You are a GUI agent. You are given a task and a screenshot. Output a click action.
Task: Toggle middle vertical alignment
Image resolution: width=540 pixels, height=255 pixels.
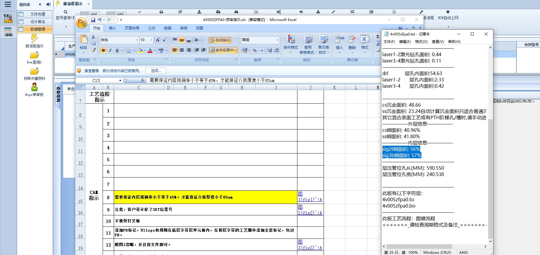coord(182,40)
